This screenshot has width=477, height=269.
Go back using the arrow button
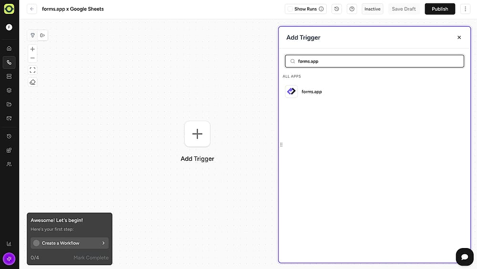32,9
